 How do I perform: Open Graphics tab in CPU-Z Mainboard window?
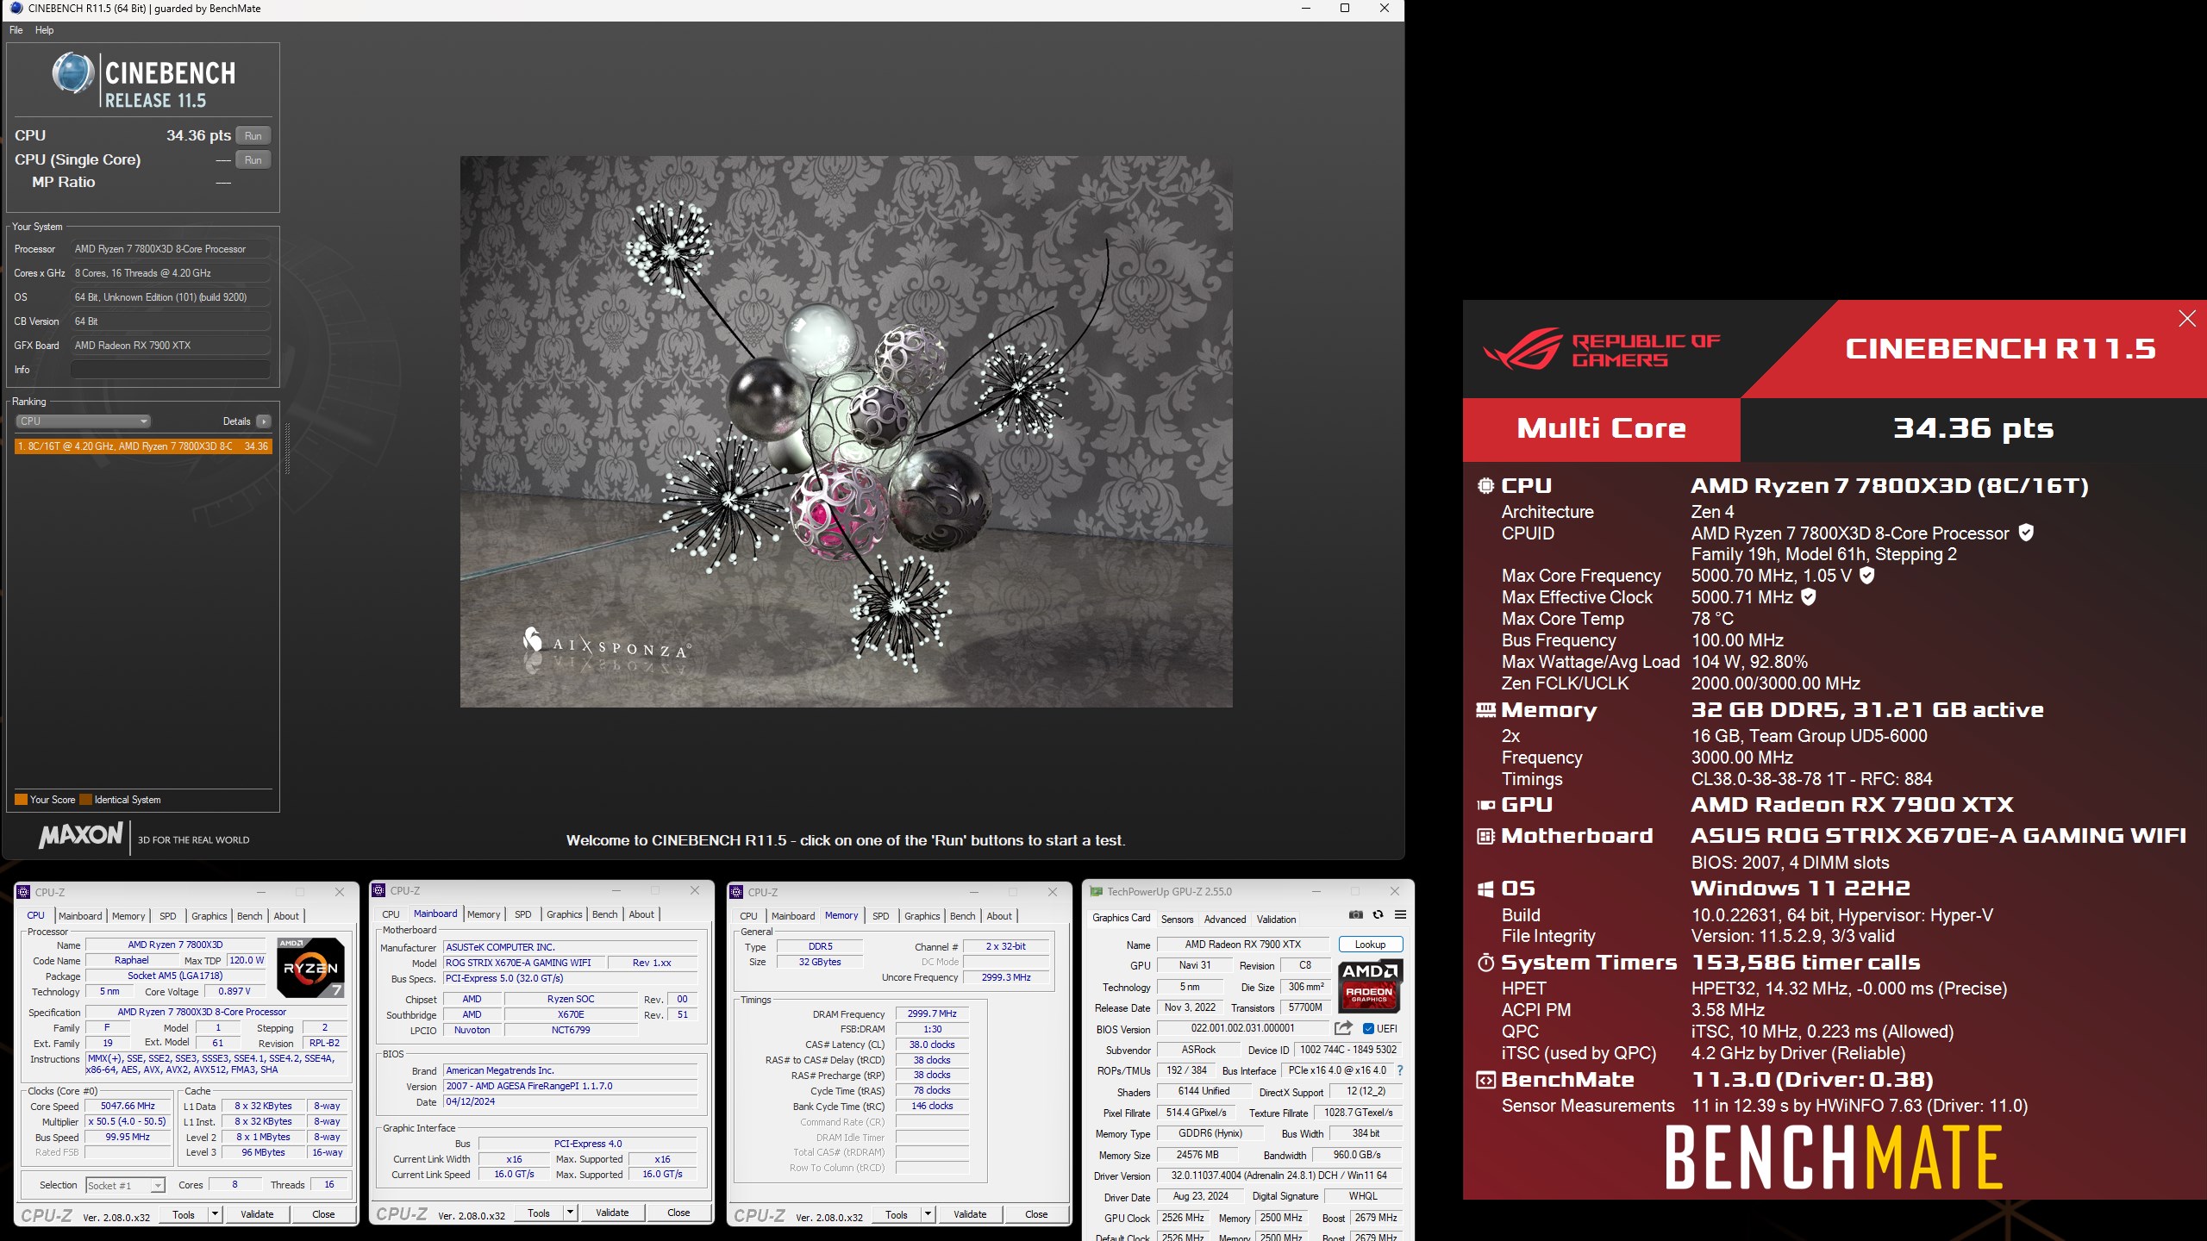pyautogui.click(x=564, y=914)
